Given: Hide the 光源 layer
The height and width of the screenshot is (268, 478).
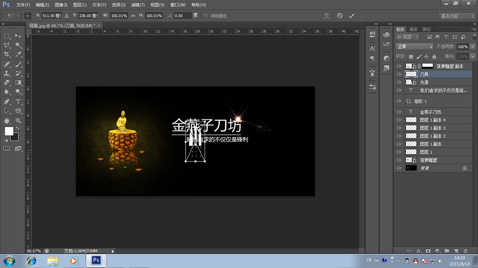Looking at the screenshot, I should (399, 82).
